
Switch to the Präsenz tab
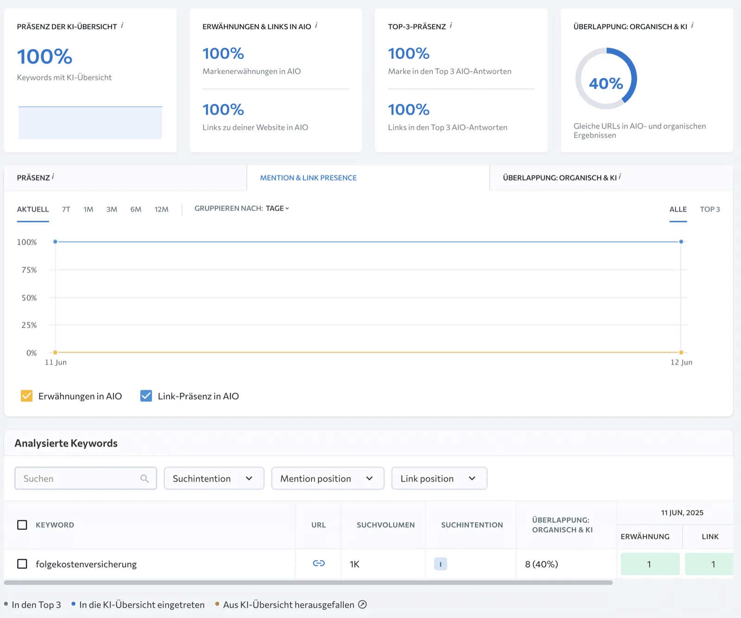125,178
